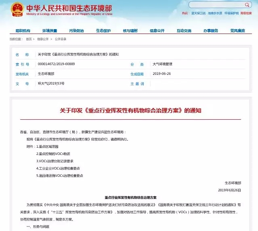This screenshot has height=231, width=258.
Task: Open hot word link 环境保护税
Action: coord(231,13)
